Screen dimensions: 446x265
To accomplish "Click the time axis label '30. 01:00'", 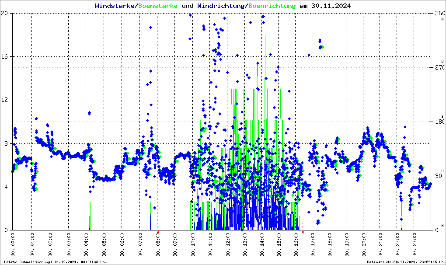I will pos(32,245).
